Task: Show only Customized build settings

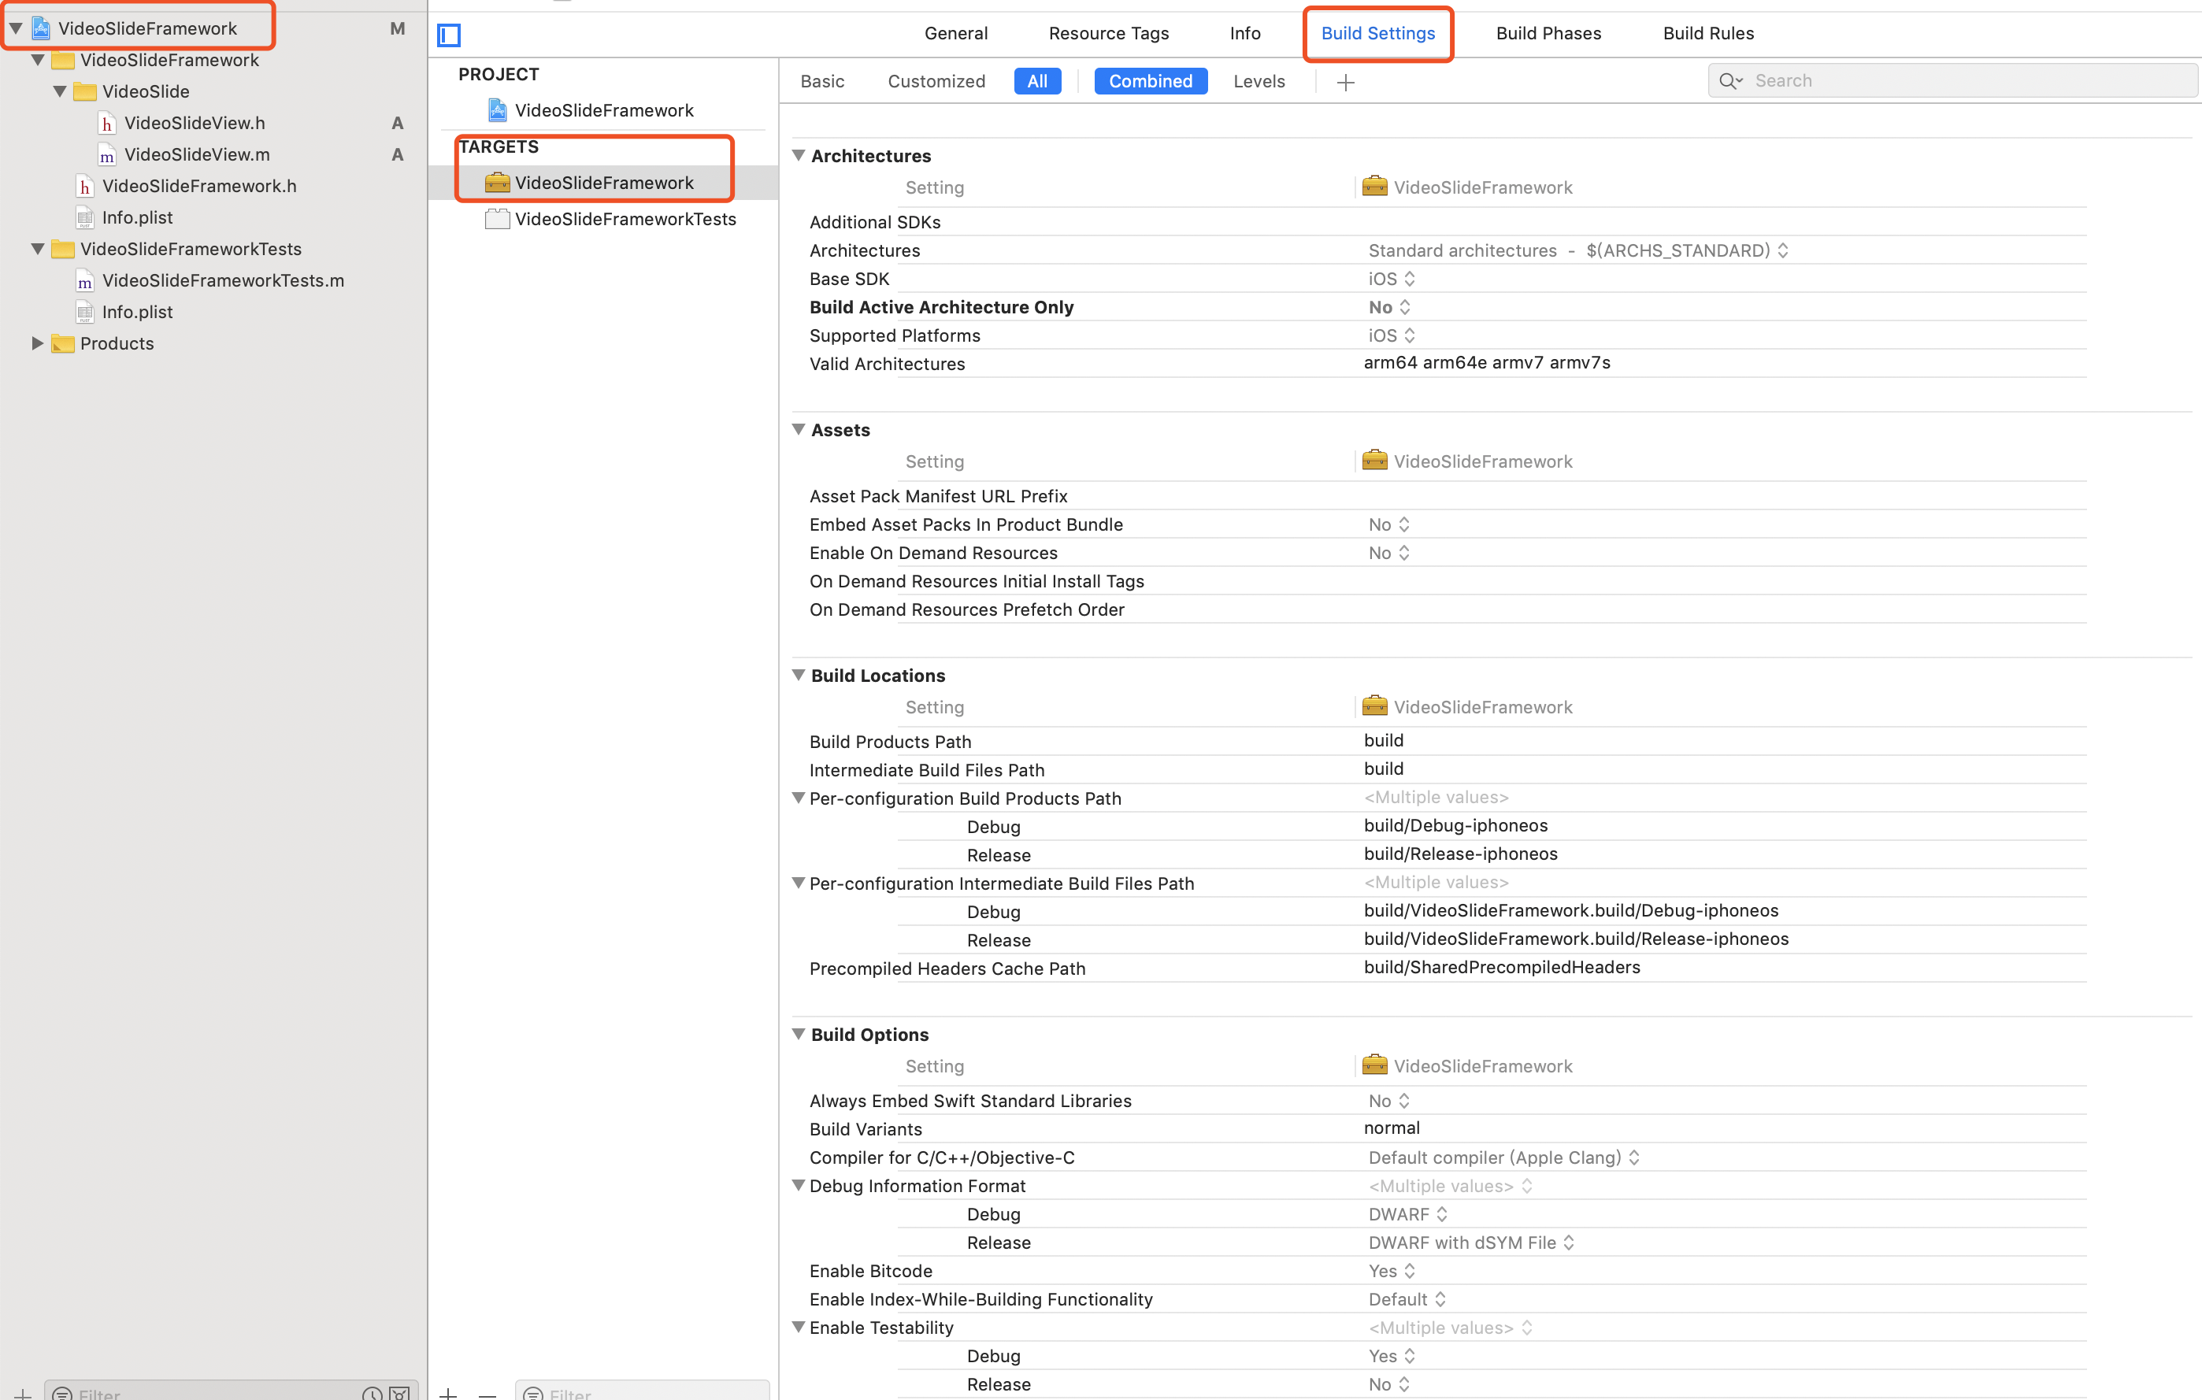Action: pyautogui.click(x=936, y=81)
